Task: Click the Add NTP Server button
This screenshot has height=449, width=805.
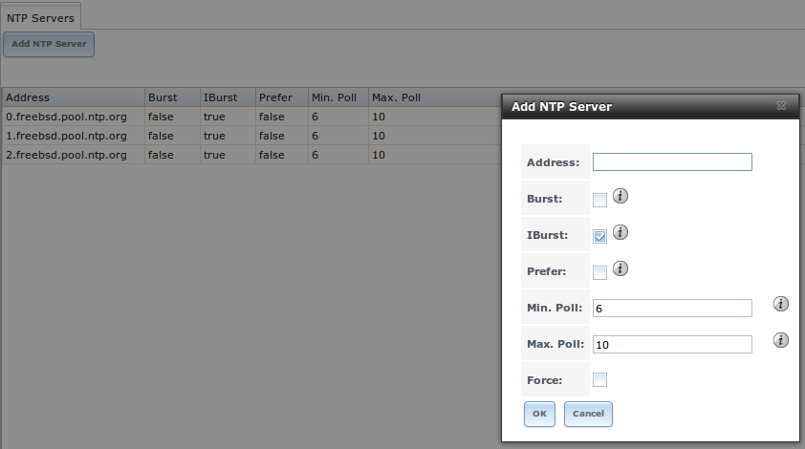Action: tap(49, 44)
